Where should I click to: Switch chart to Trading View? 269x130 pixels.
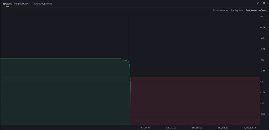(237, 11)
